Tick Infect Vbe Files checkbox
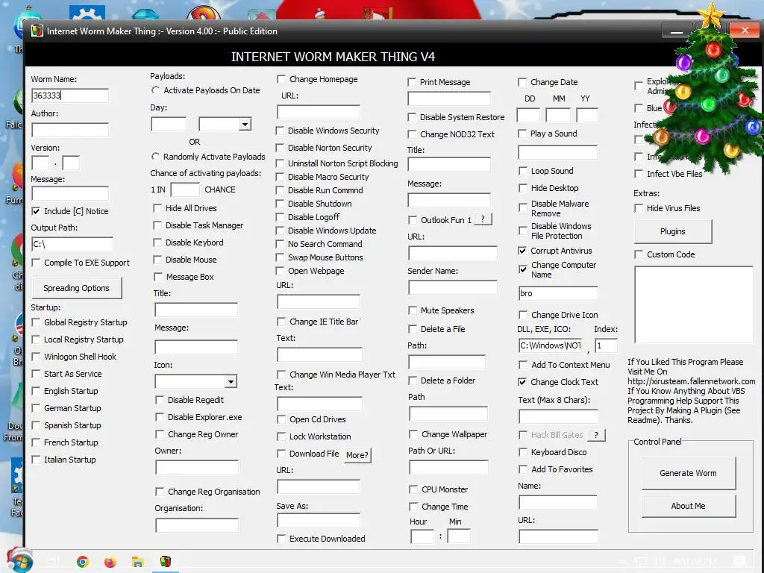Image resolution: width=764 pixels, height=573 pixels. coord(639,174)
